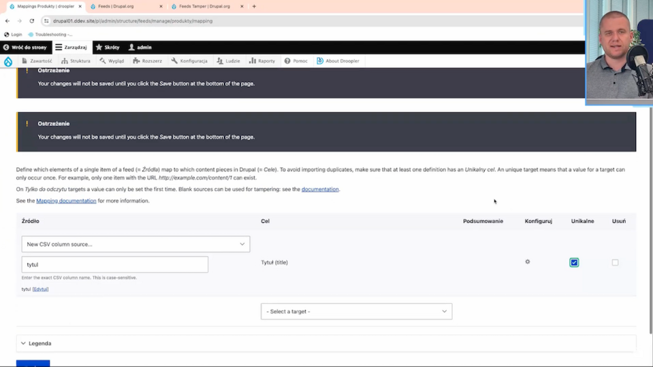The height and width of the screenshot is (367, 653).
Task: Select the Mappings Produkty tab
Action: [45, 6]
